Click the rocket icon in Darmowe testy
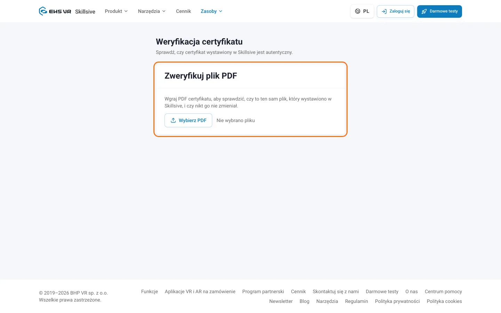Viewport: 501px width, 313px height. [x=424, y=11]
